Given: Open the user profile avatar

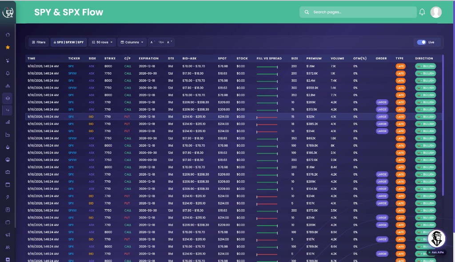Looking at the screenshot, I should (436, 12).
